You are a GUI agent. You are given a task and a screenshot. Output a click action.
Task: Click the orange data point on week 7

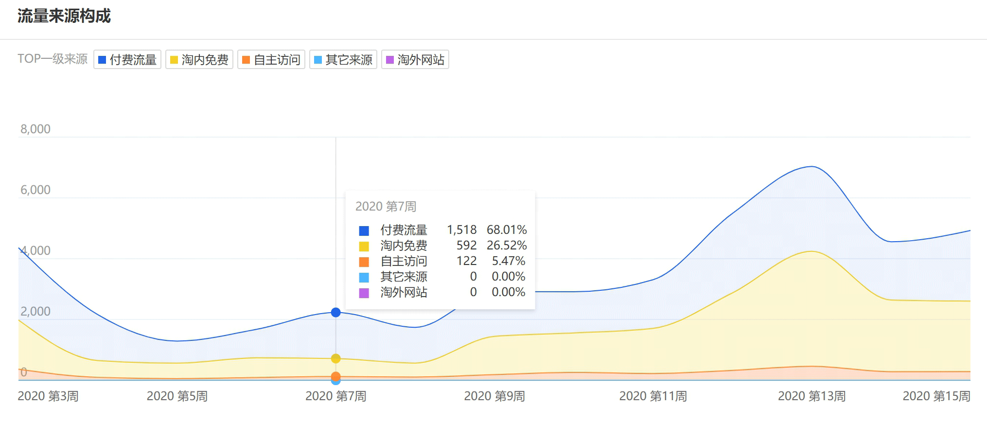[x=335, y=376]
